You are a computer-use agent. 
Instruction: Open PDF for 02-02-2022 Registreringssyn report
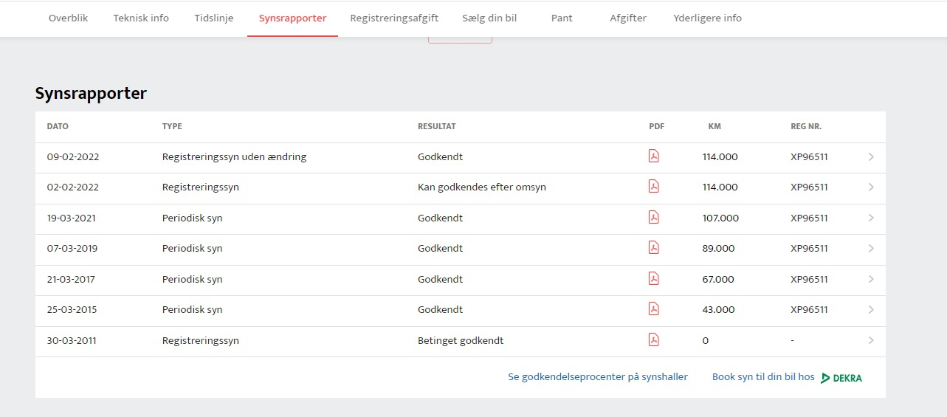click(x=653, y=186)
